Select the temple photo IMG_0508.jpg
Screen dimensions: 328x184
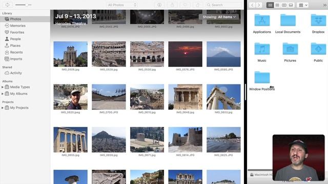71,54
